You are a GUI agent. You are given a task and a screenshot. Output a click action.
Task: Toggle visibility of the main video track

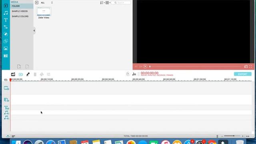pos(6,88)
